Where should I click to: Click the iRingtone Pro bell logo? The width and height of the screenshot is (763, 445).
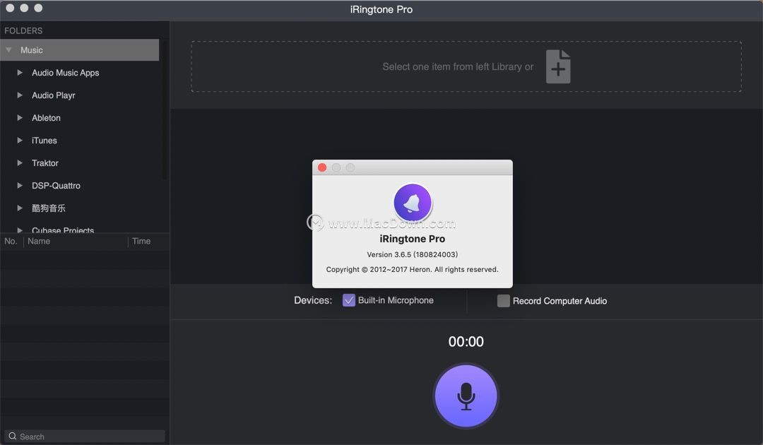point(413,203)
